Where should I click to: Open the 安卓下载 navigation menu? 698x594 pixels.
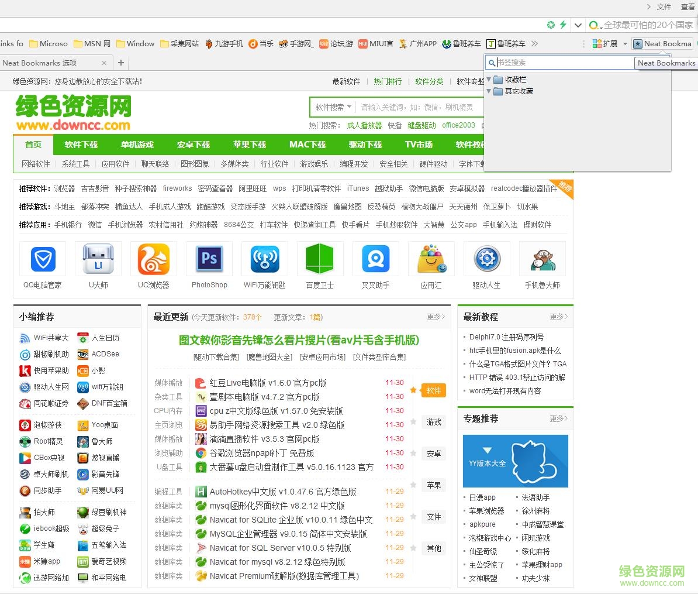[x=193, y=145]
